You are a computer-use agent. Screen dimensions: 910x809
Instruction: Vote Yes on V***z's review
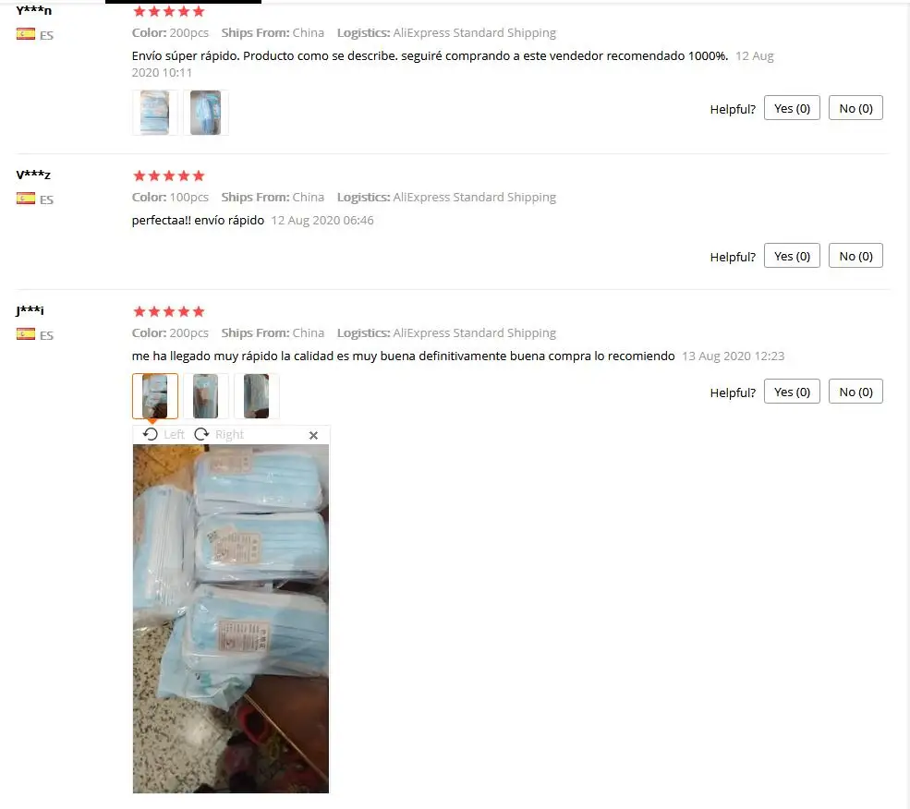pyautogui.click(x=792, y=256)
